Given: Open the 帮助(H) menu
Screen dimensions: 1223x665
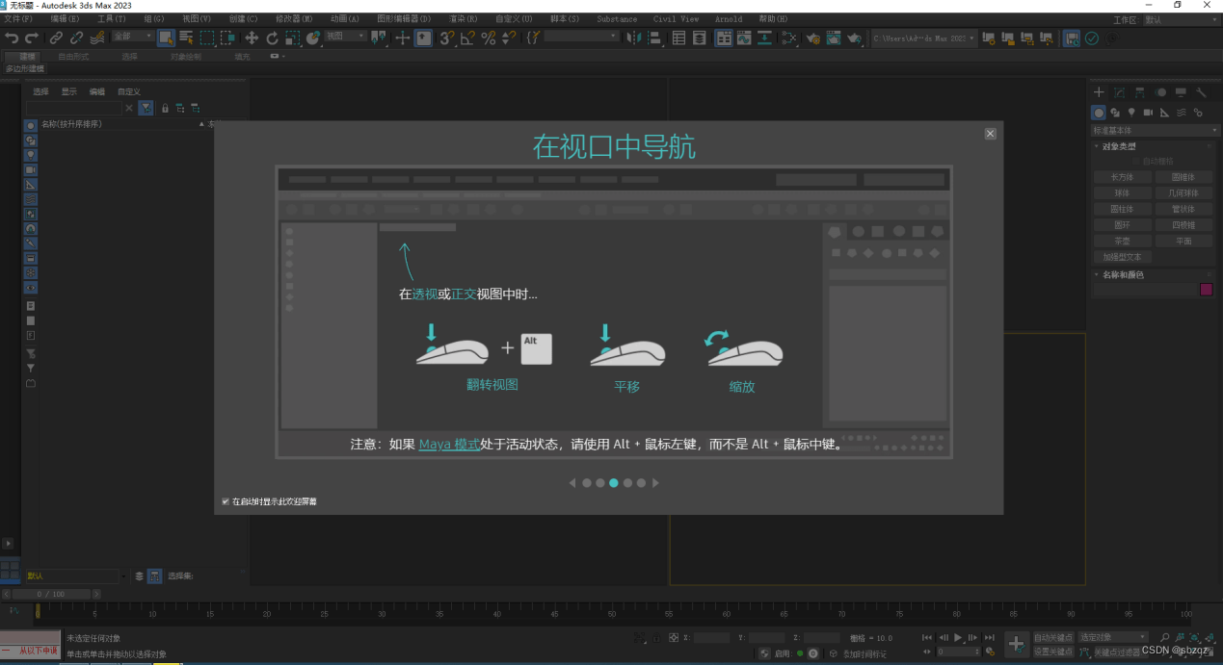Looking at the screenshot, I should click(773, 18).
